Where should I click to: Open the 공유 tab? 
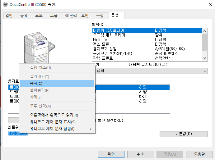point(26,16)
